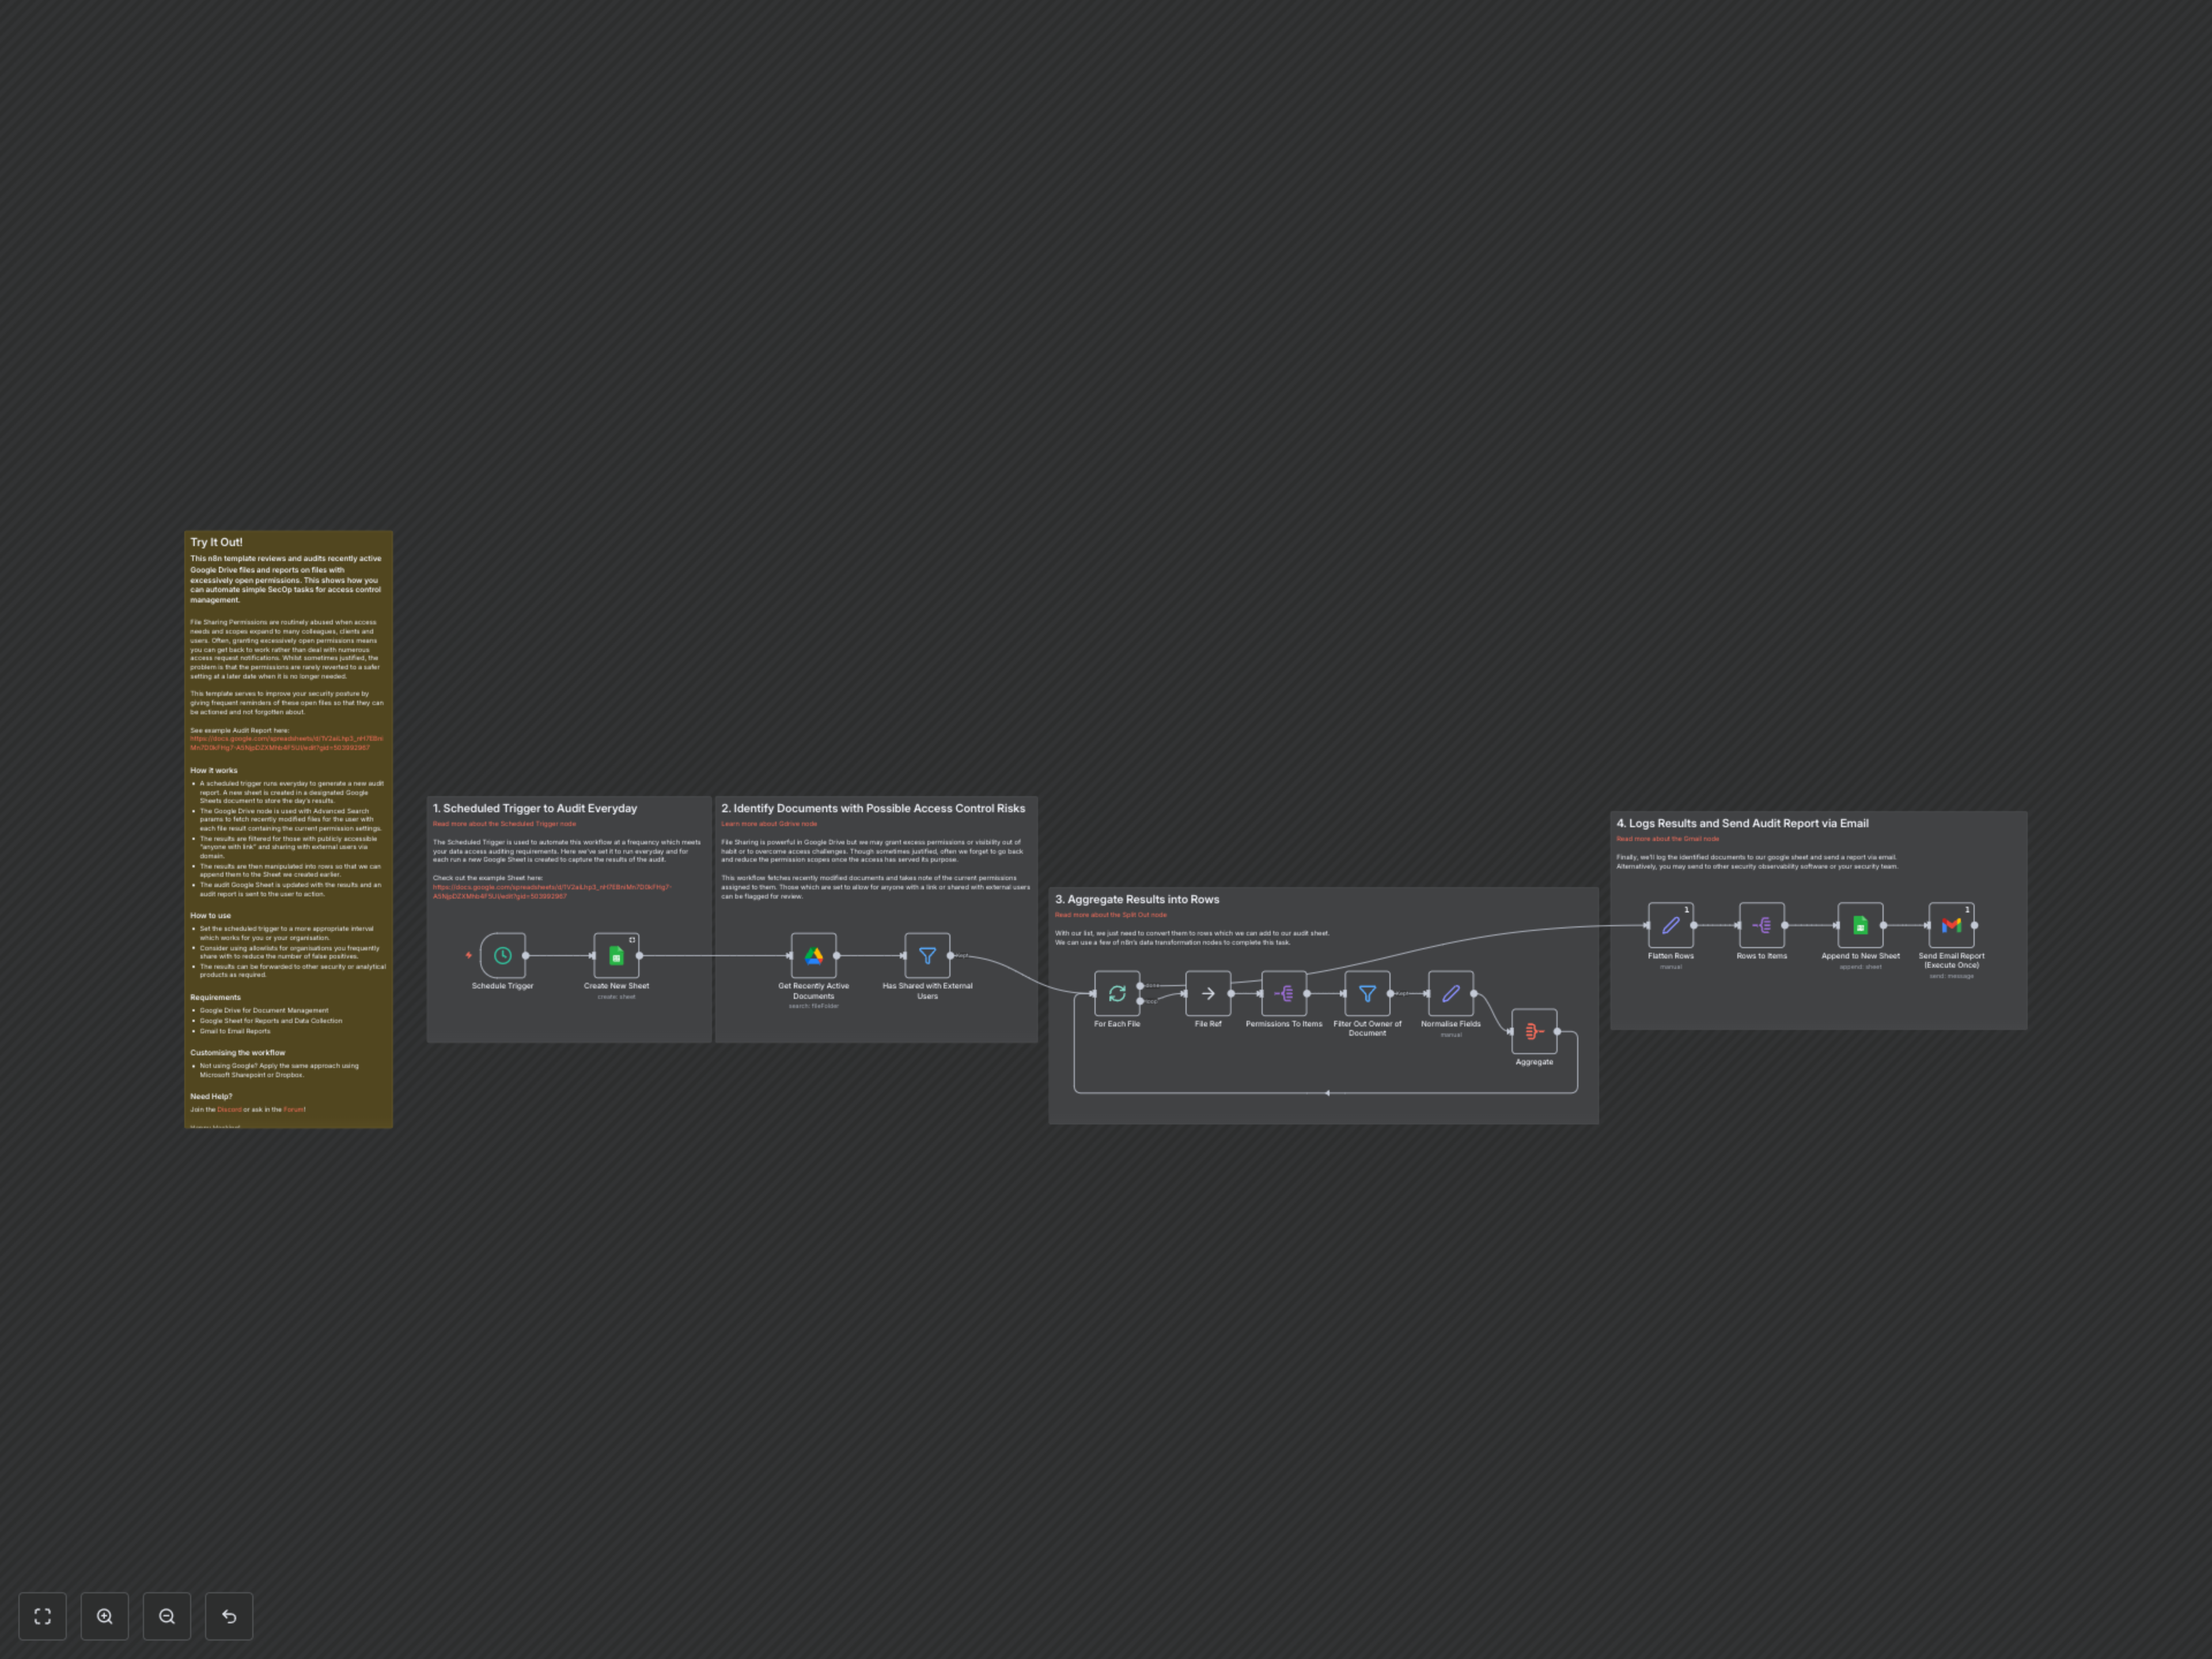Image resolution: width=2212 pixels, height=1659 pixels.
Task: Toggle fullscreen view of the canvas
Action: point(42,1616)
